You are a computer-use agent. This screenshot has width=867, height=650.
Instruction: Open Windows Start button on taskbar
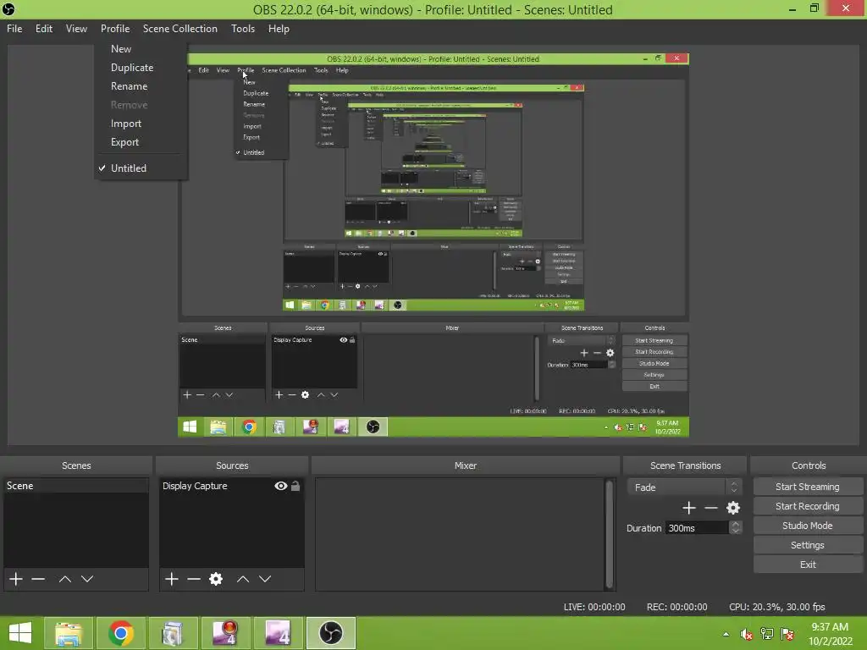tap(20, 633)
